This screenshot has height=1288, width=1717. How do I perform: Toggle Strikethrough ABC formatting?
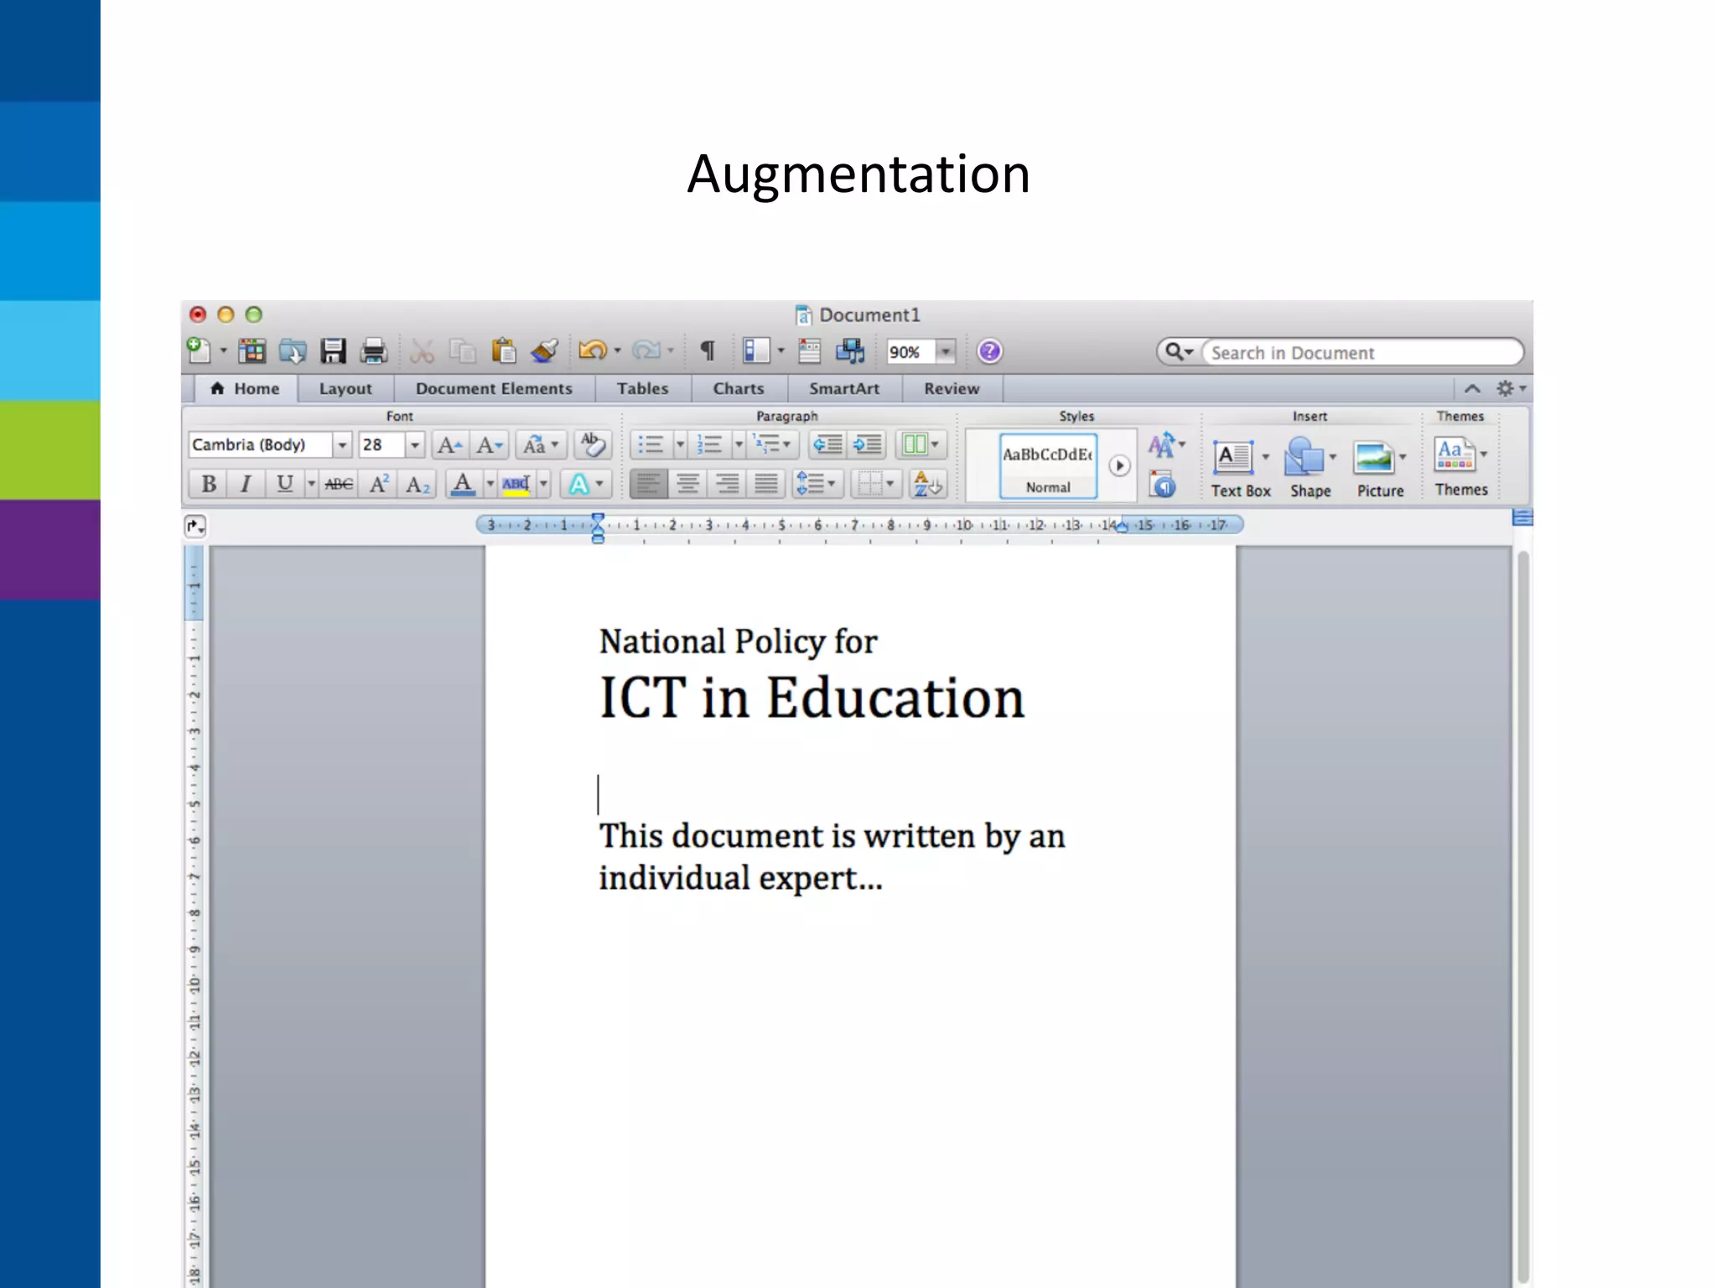[339, 484]
